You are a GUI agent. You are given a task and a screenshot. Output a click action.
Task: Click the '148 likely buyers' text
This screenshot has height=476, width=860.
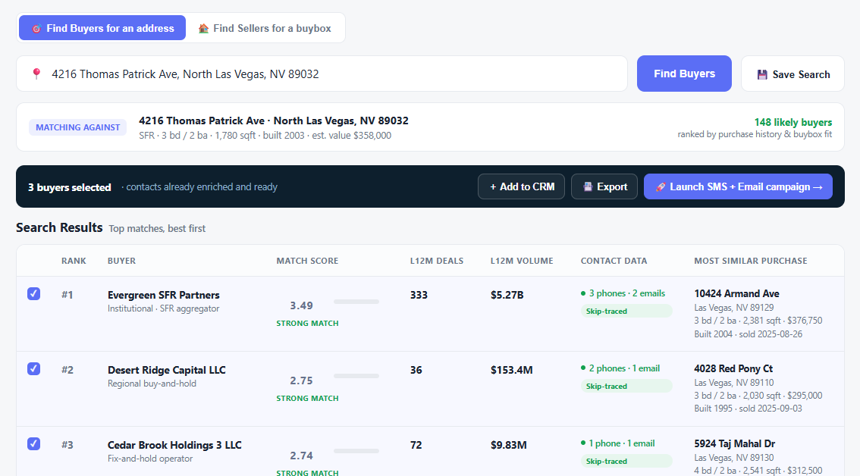(x=793, y=122)
